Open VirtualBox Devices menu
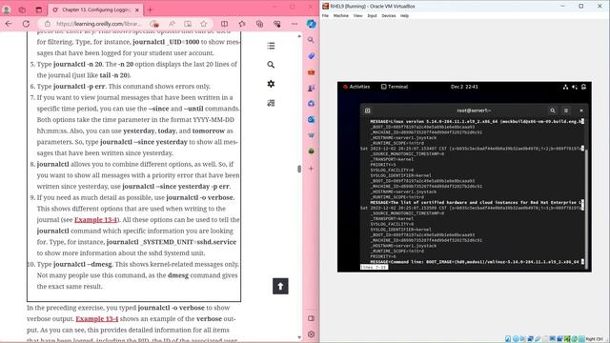The width and height of the screenshot is (610, 343). (x=389, y=16)
